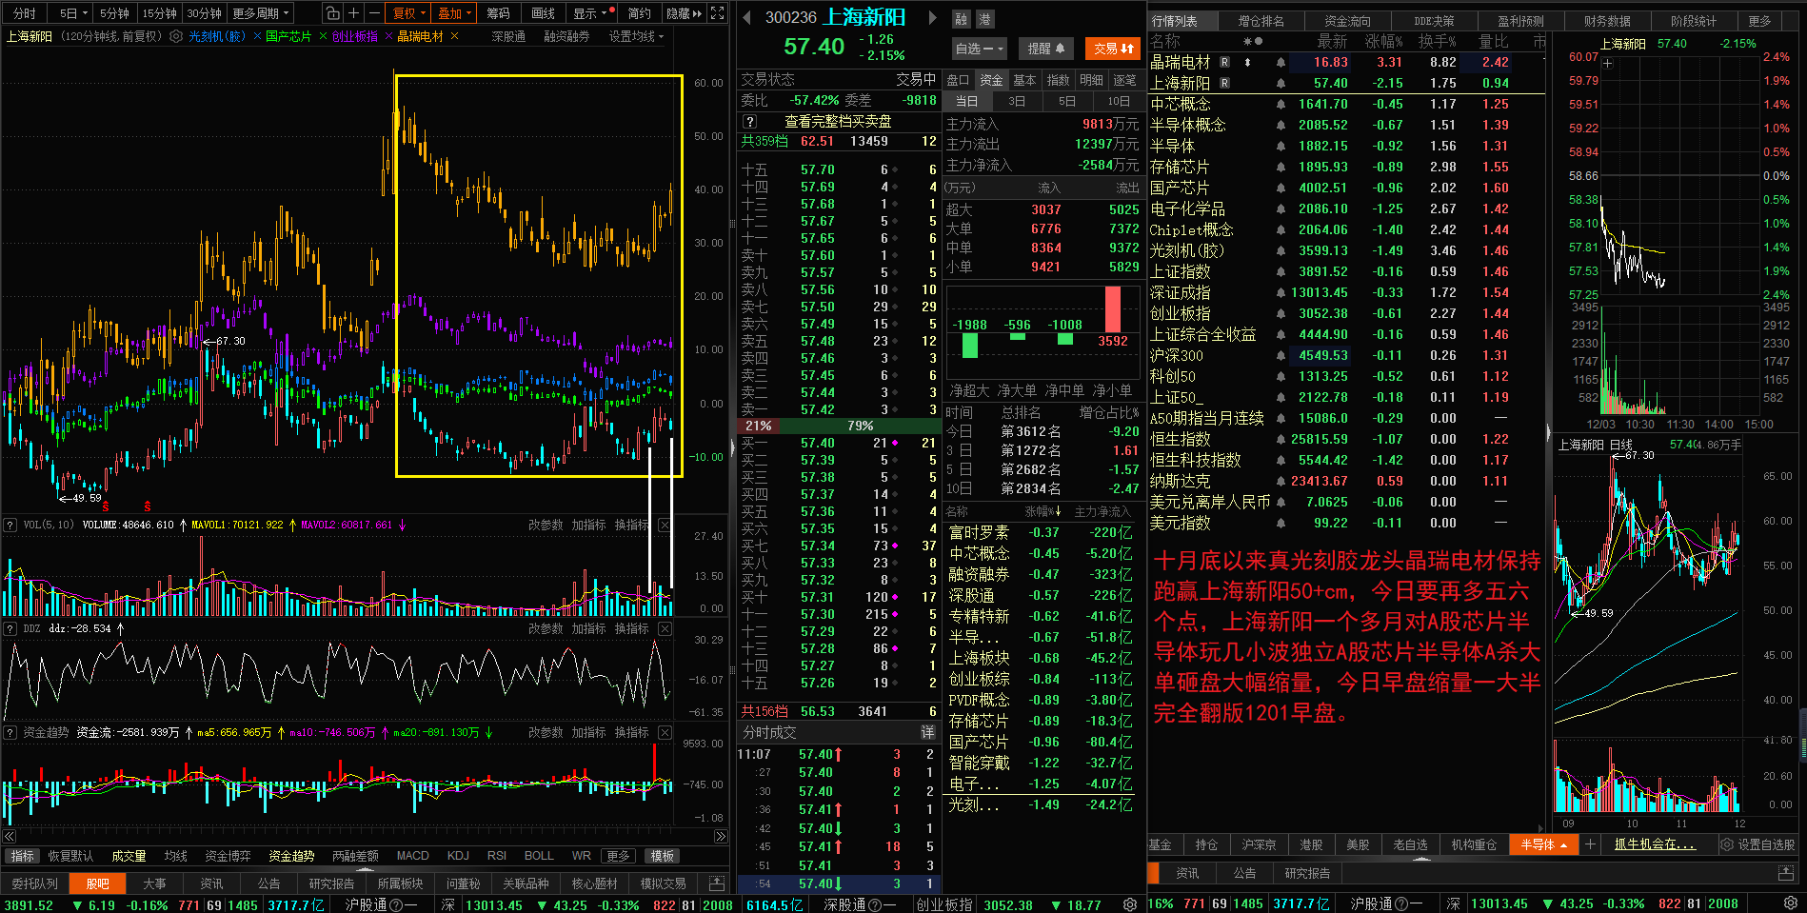Open 增仓排名 tab
The image size is (1807, 913).
point(1261,21)
